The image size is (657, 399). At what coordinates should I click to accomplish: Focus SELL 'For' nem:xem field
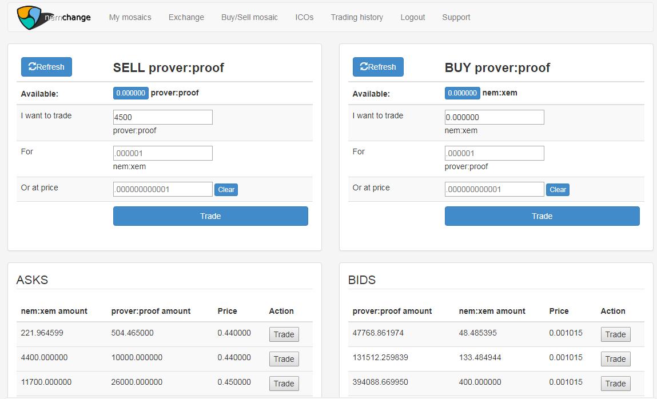pos(162,153)
